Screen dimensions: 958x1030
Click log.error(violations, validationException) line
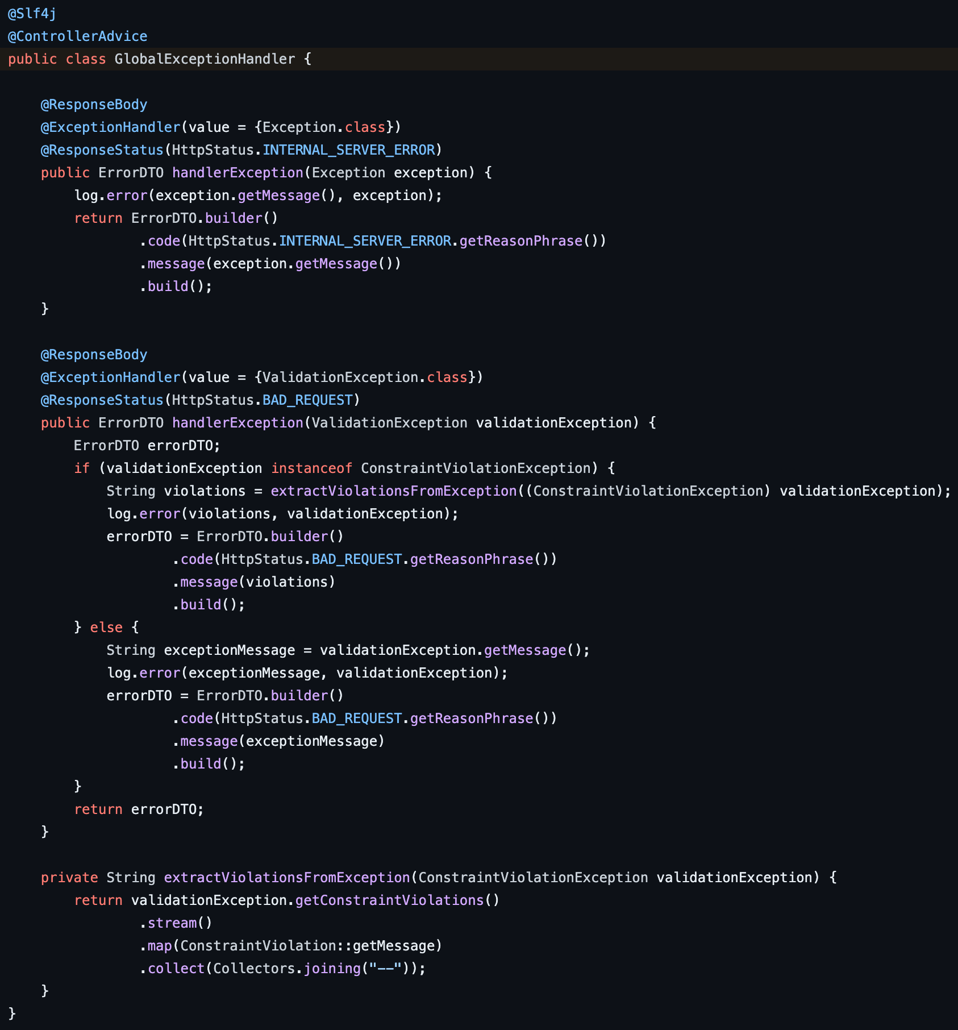click(282, 514)
